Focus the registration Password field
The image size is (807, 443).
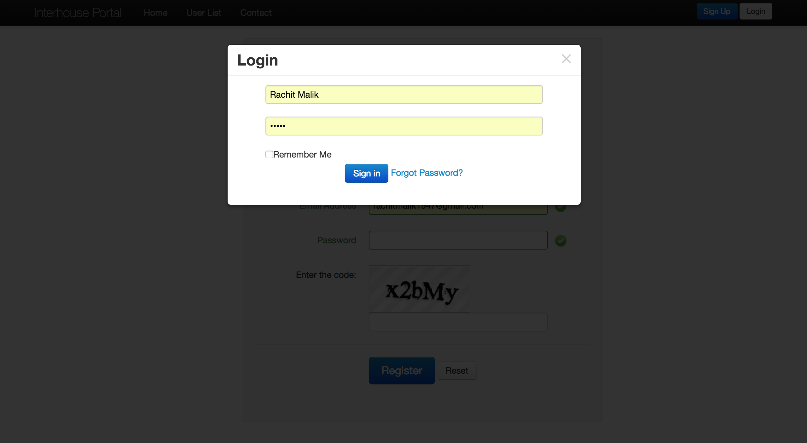(x=458, y=240)
